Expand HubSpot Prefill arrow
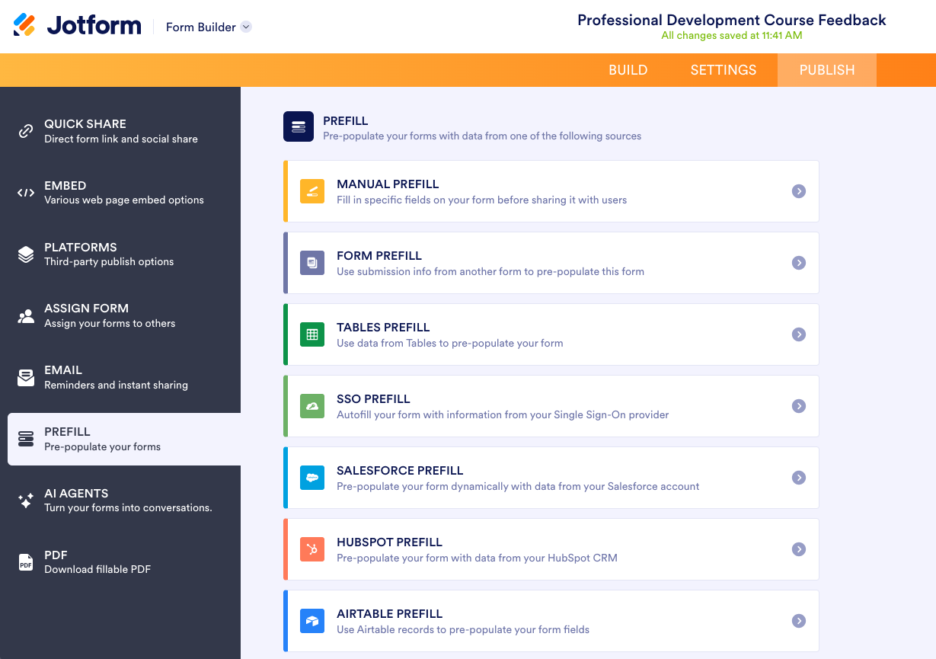The width and height of the screenshot is (936, 659). pos(798,549)
